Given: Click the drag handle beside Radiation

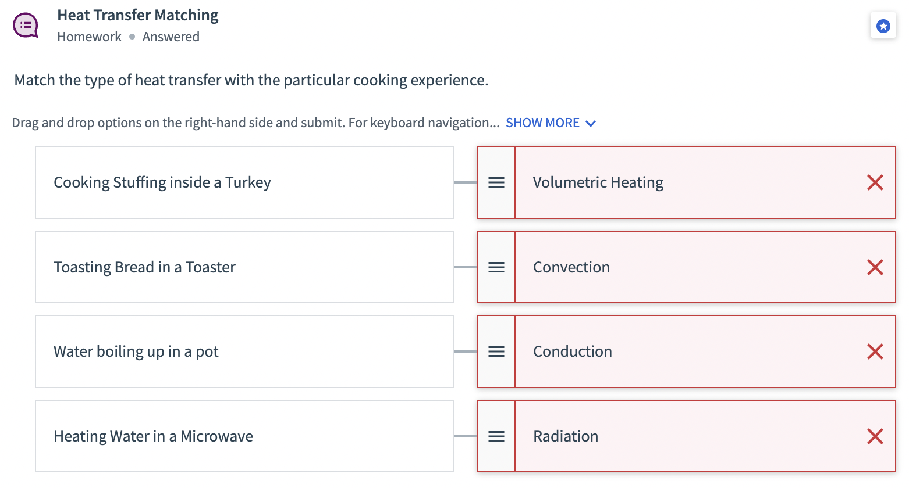Looking at the screenshot, I should (x=496, y=436).
